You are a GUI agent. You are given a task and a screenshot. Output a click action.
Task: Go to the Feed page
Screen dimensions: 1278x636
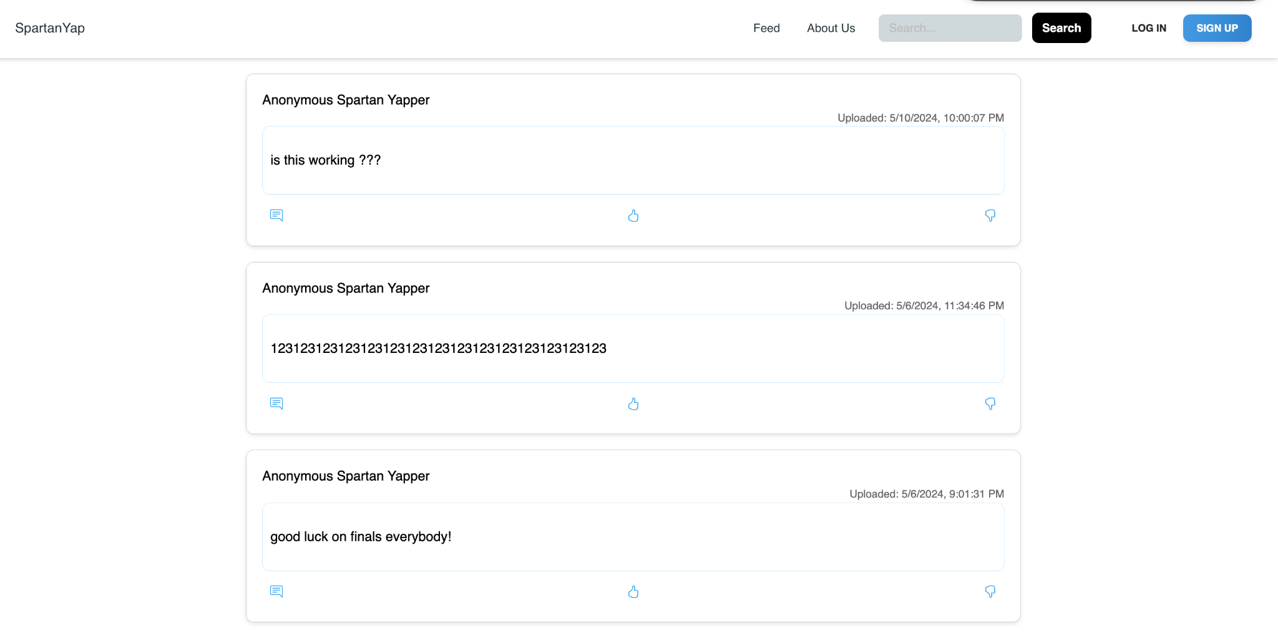click(x=766, y=28)
